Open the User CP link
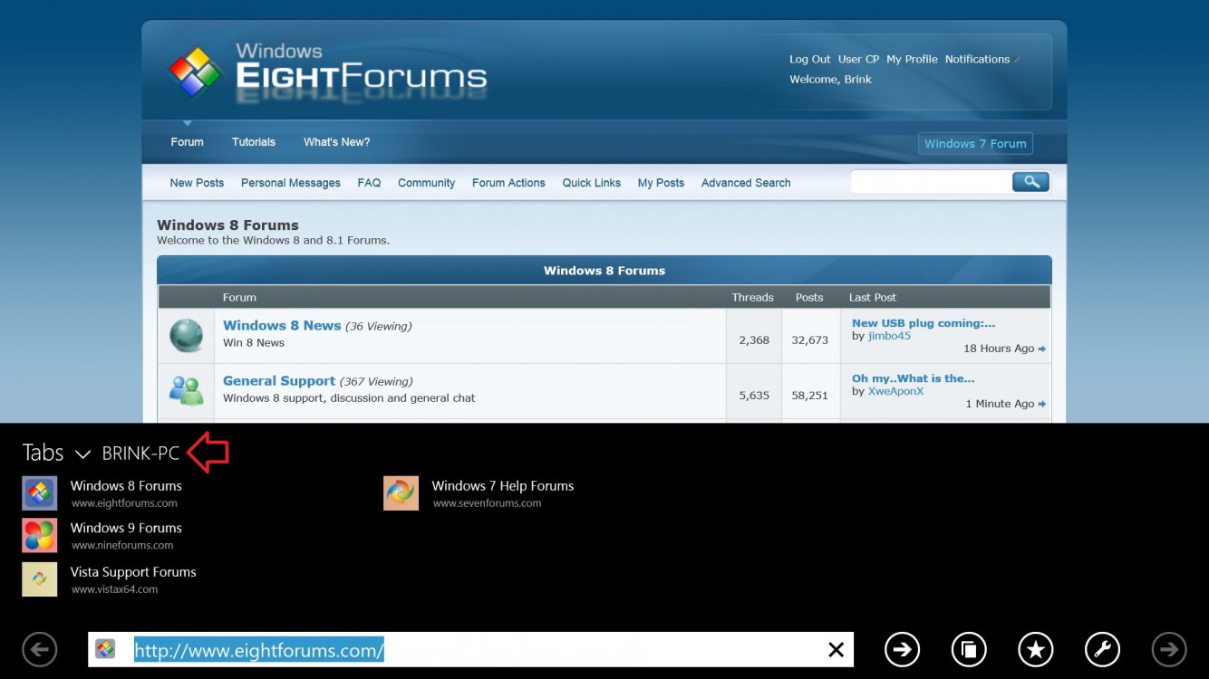1209x679 pixels. coord(858,60)
